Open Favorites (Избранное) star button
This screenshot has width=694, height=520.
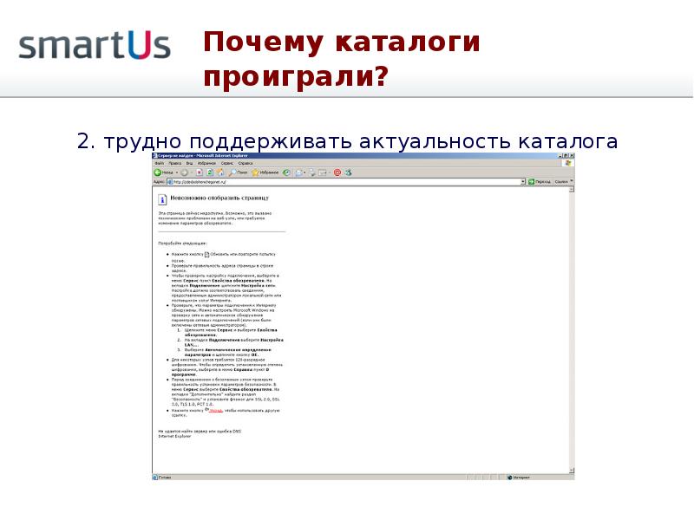265,172
